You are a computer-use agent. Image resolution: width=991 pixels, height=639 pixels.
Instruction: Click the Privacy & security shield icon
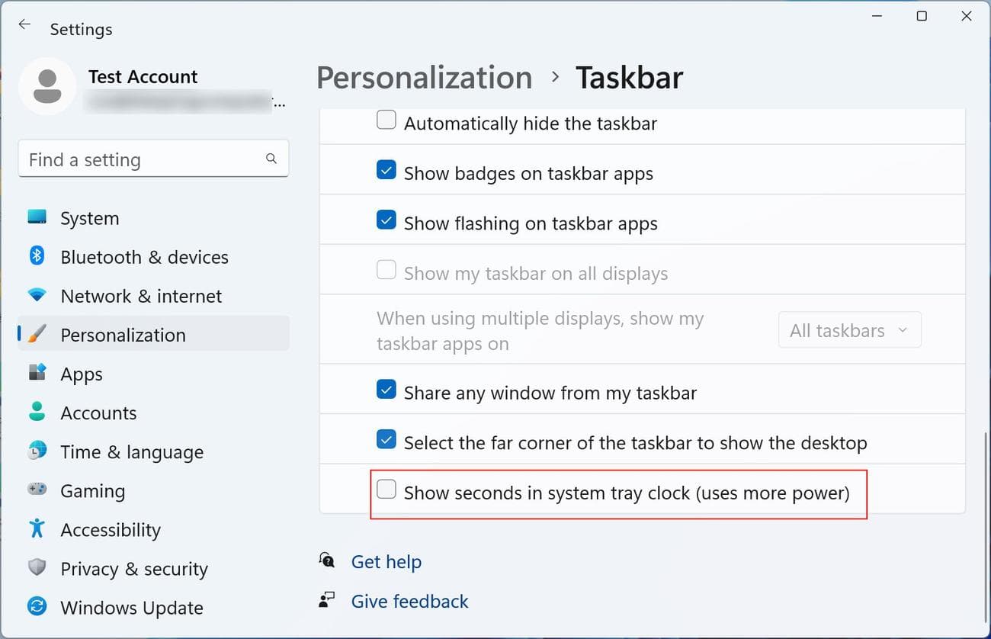click(37, 568)
